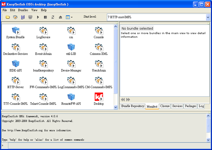Switch to the Closure tab
This screenshot has height=150, width=212.
tap(165, 106)
